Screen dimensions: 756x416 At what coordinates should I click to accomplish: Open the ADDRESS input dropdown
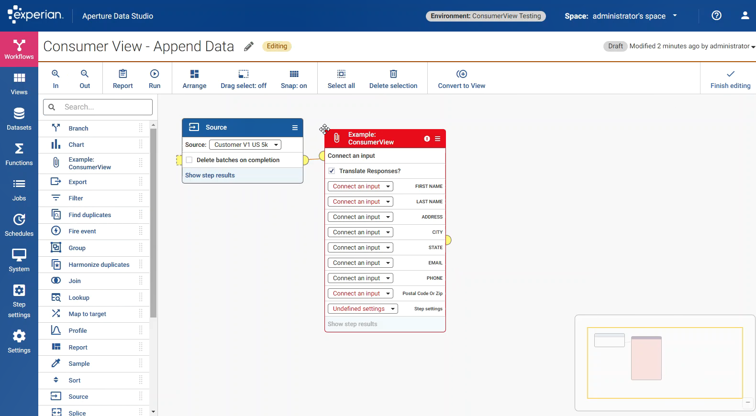pyautogui.click(x=360, y=217)
